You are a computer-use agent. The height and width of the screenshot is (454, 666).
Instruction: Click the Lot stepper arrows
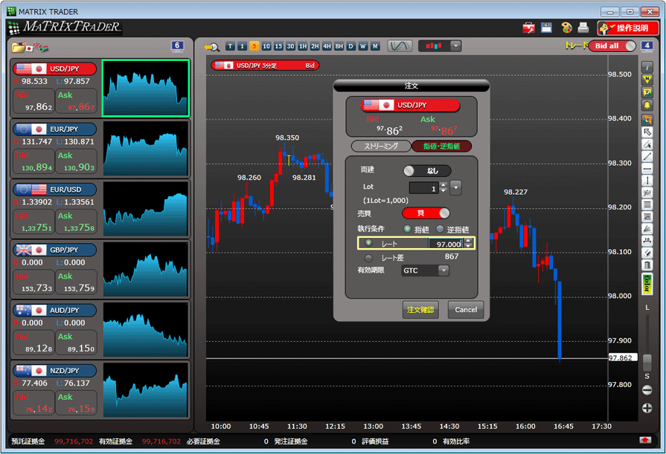click(x=444, y=187)
